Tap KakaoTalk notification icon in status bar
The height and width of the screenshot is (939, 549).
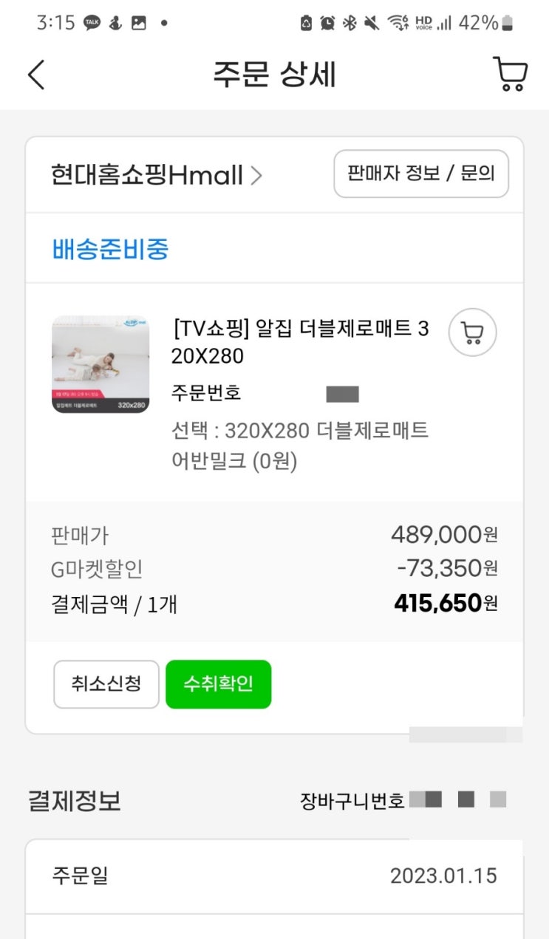92,23
